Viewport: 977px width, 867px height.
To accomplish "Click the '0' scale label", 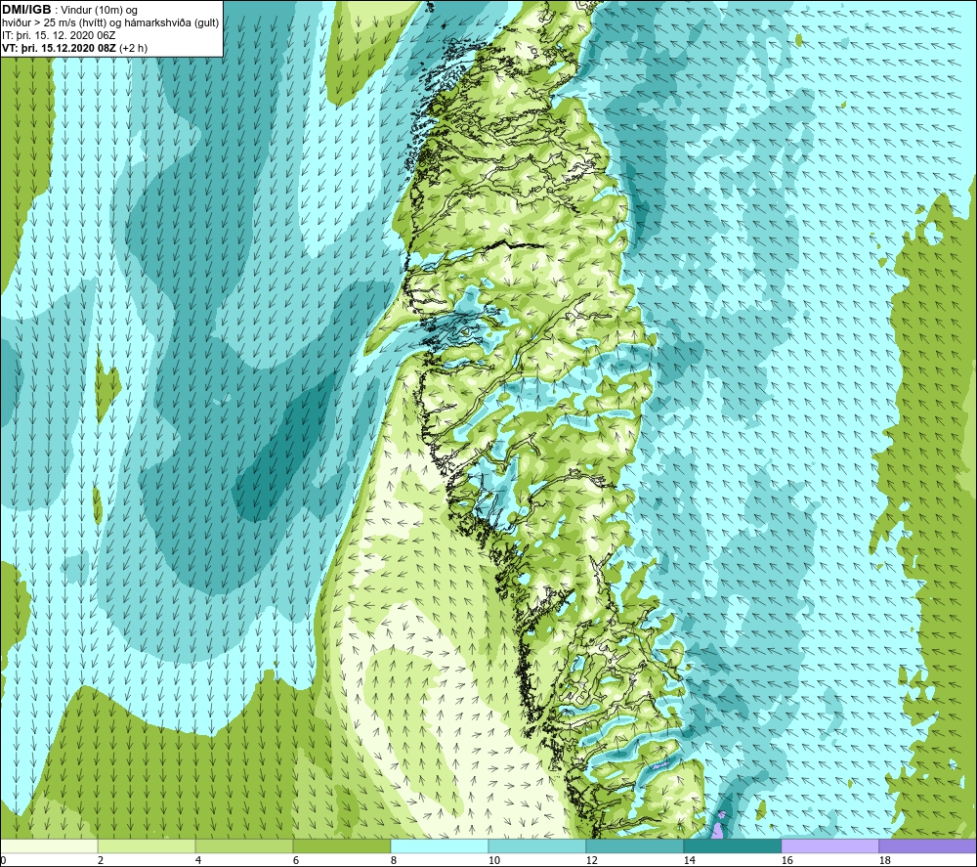I will coord(3,860).
